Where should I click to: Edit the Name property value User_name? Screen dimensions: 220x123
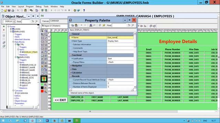(120, 38)
